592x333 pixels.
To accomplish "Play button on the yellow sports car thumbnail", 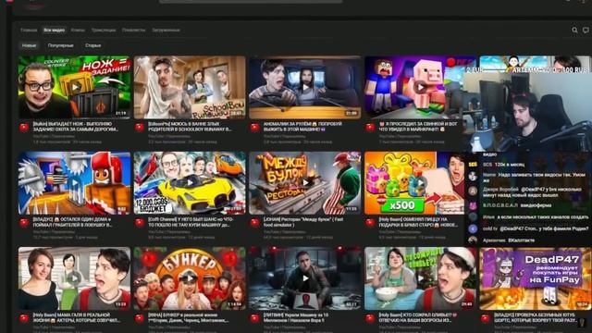I will [191, 183].
